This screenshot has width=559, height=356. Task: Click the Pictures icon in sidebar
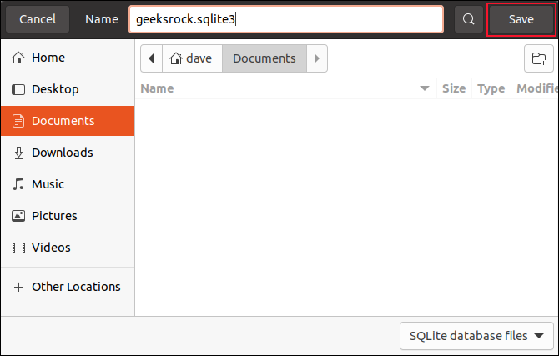(18, 216)
